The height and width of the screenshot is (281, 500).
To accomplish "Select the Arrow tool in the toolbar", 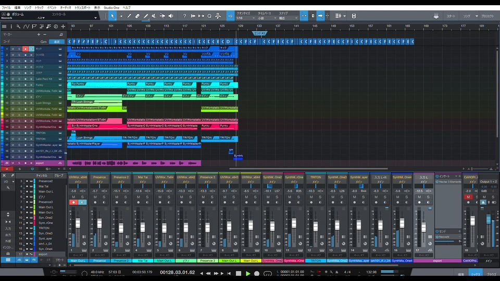I will tap(113, 16).
